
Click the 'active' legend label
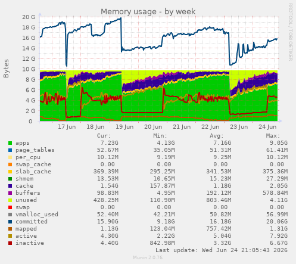(26, 236)
